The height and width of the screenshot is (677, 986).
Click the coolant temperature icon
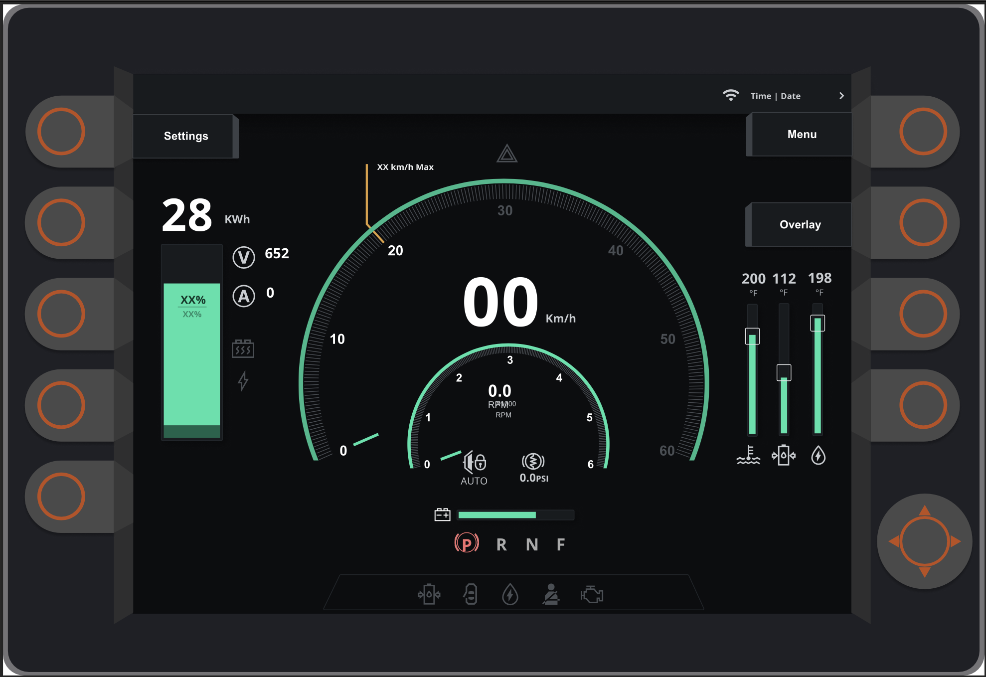[x=748, y=455]
